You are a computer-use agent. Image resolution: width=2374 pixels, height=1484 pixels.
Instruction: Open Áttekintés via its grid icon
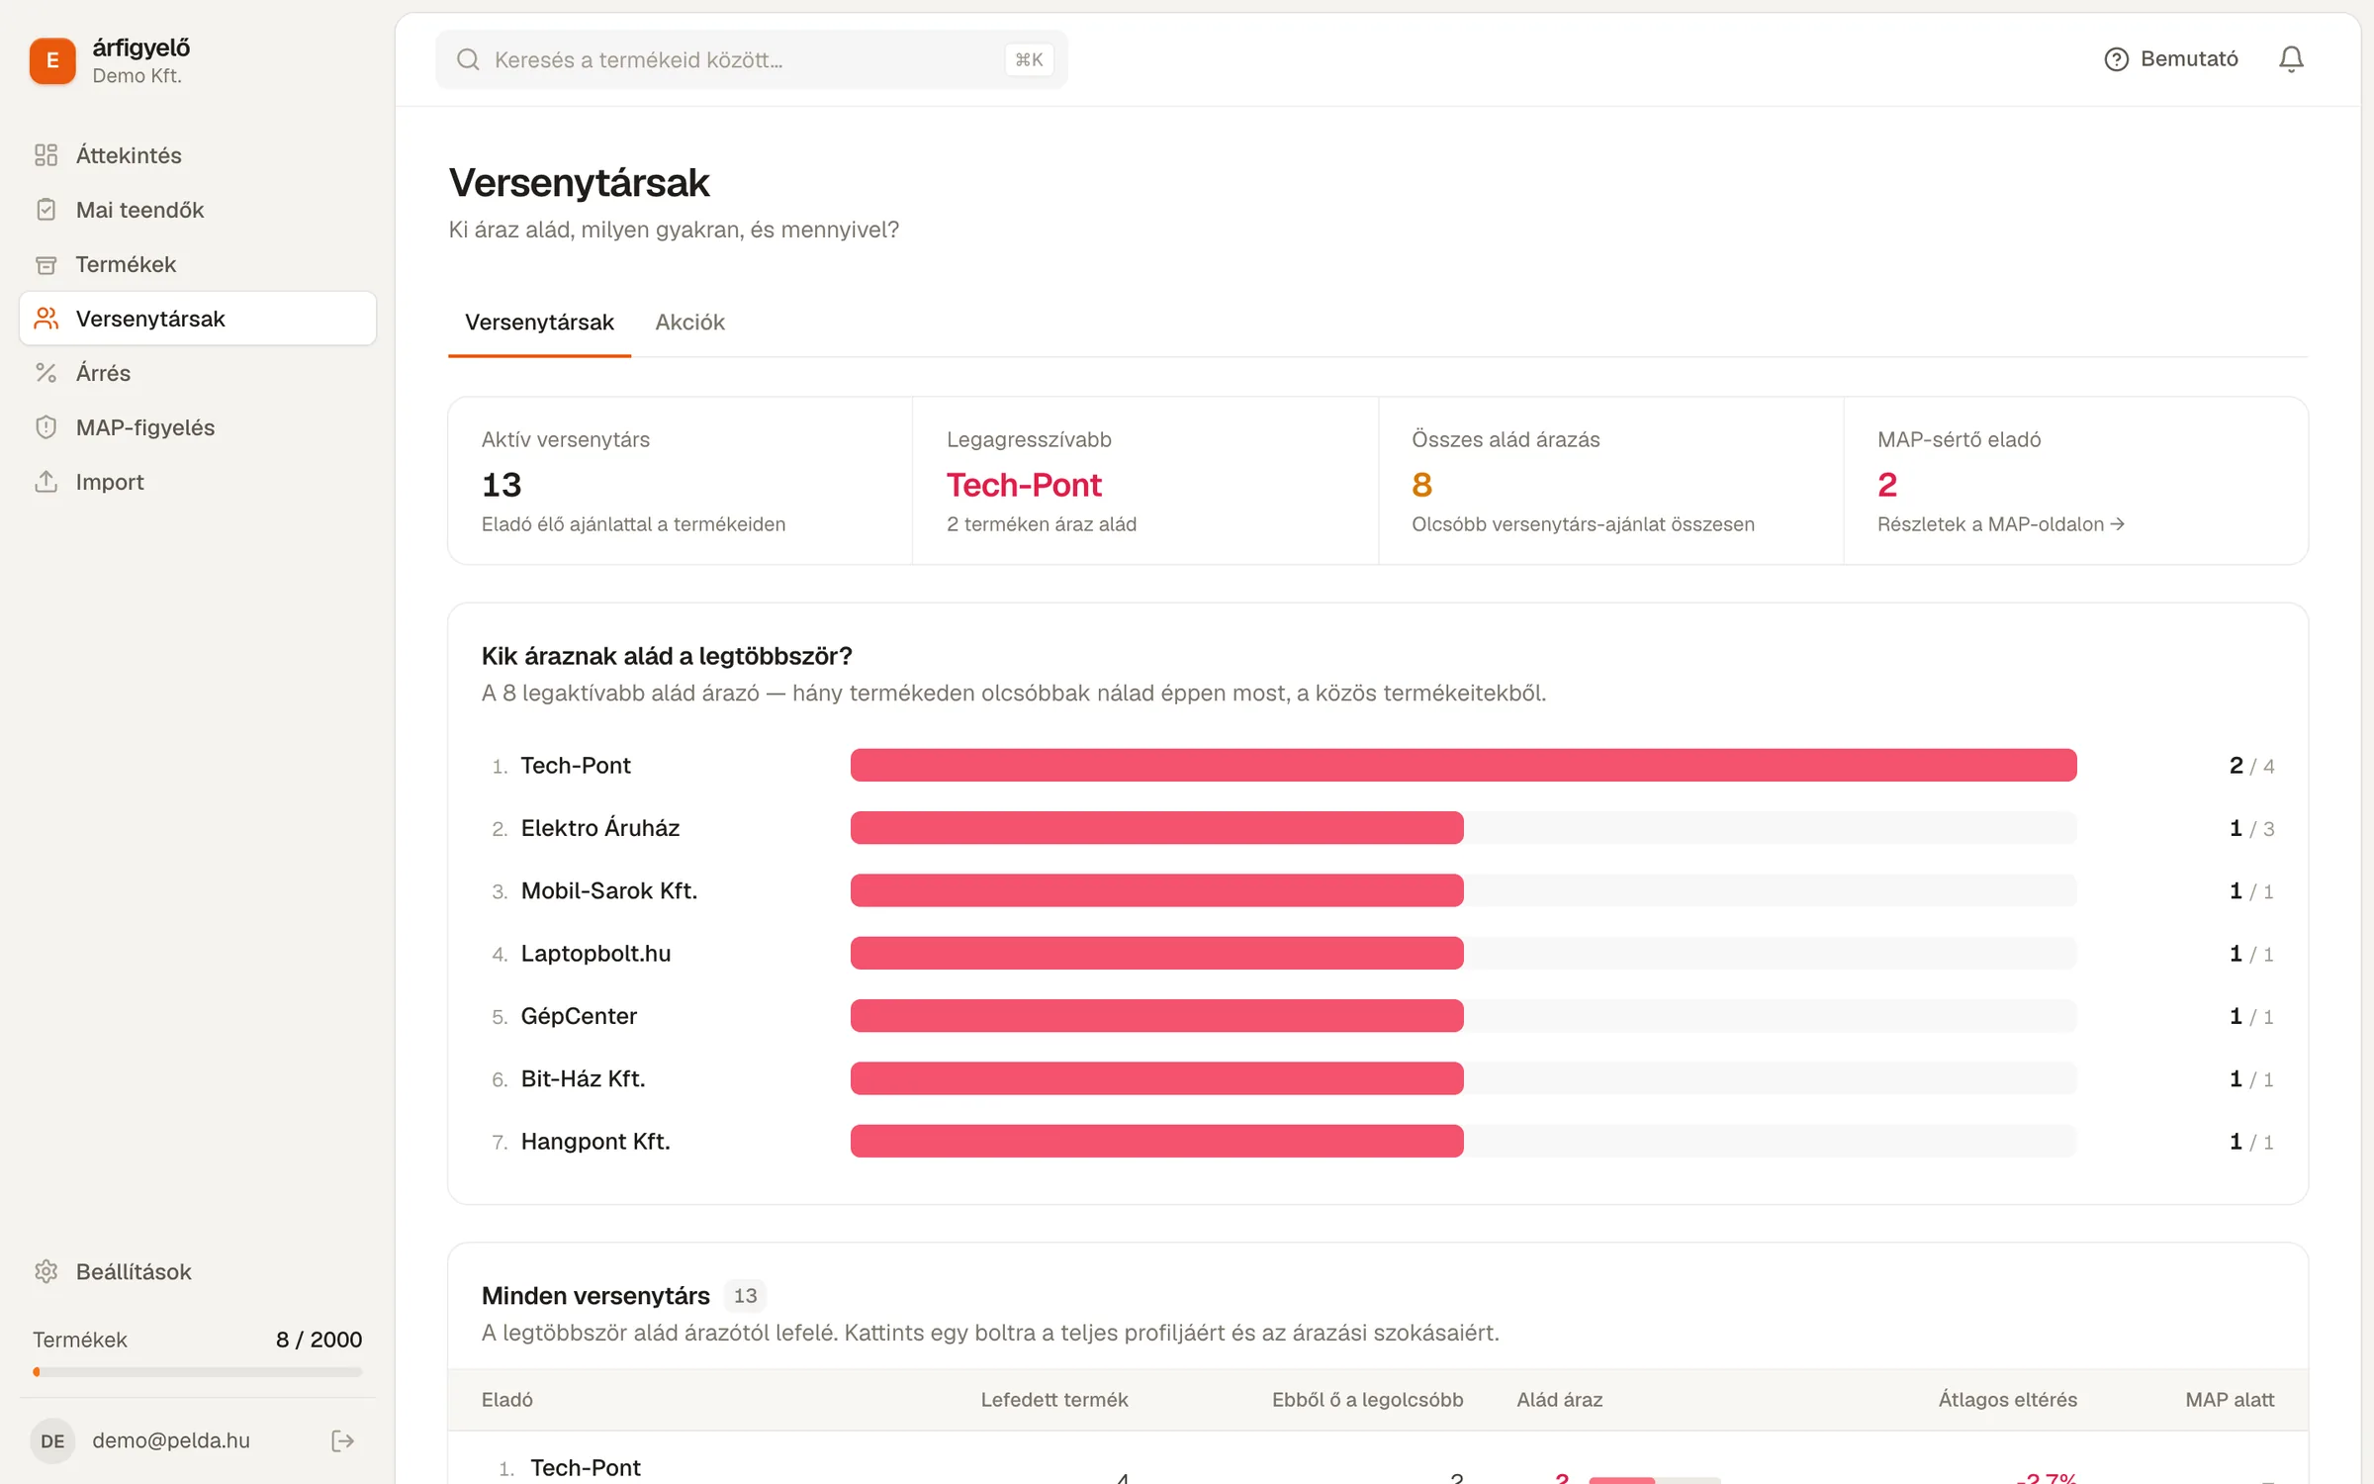pos(46,155)
